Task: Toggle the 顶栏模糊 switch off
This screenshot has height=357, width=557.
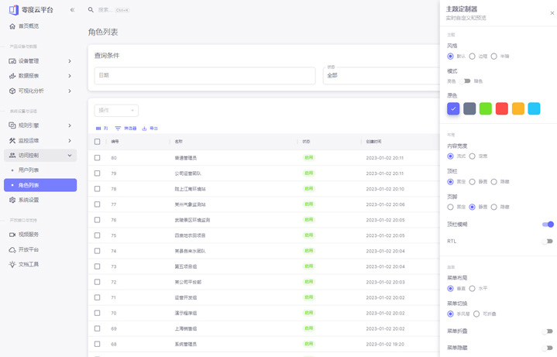Action: (548, 225)
